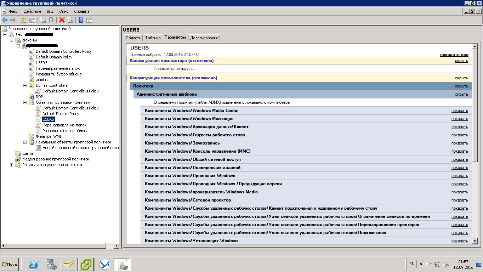Open the yellow folder explorer taskbar icon
Image resolution: width=483 pixels, height=272 pixels.
click(69, 265)
